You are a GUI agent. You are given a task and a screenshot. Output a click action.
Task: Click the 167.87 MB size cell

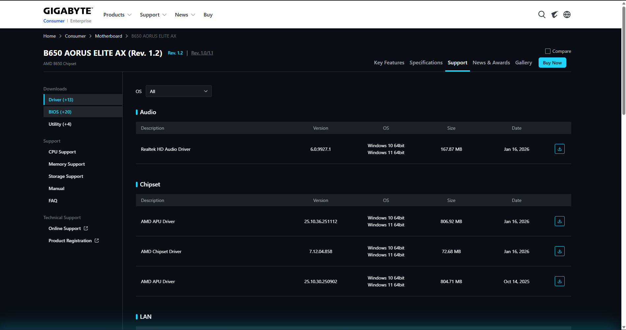(x=451, y=149)
